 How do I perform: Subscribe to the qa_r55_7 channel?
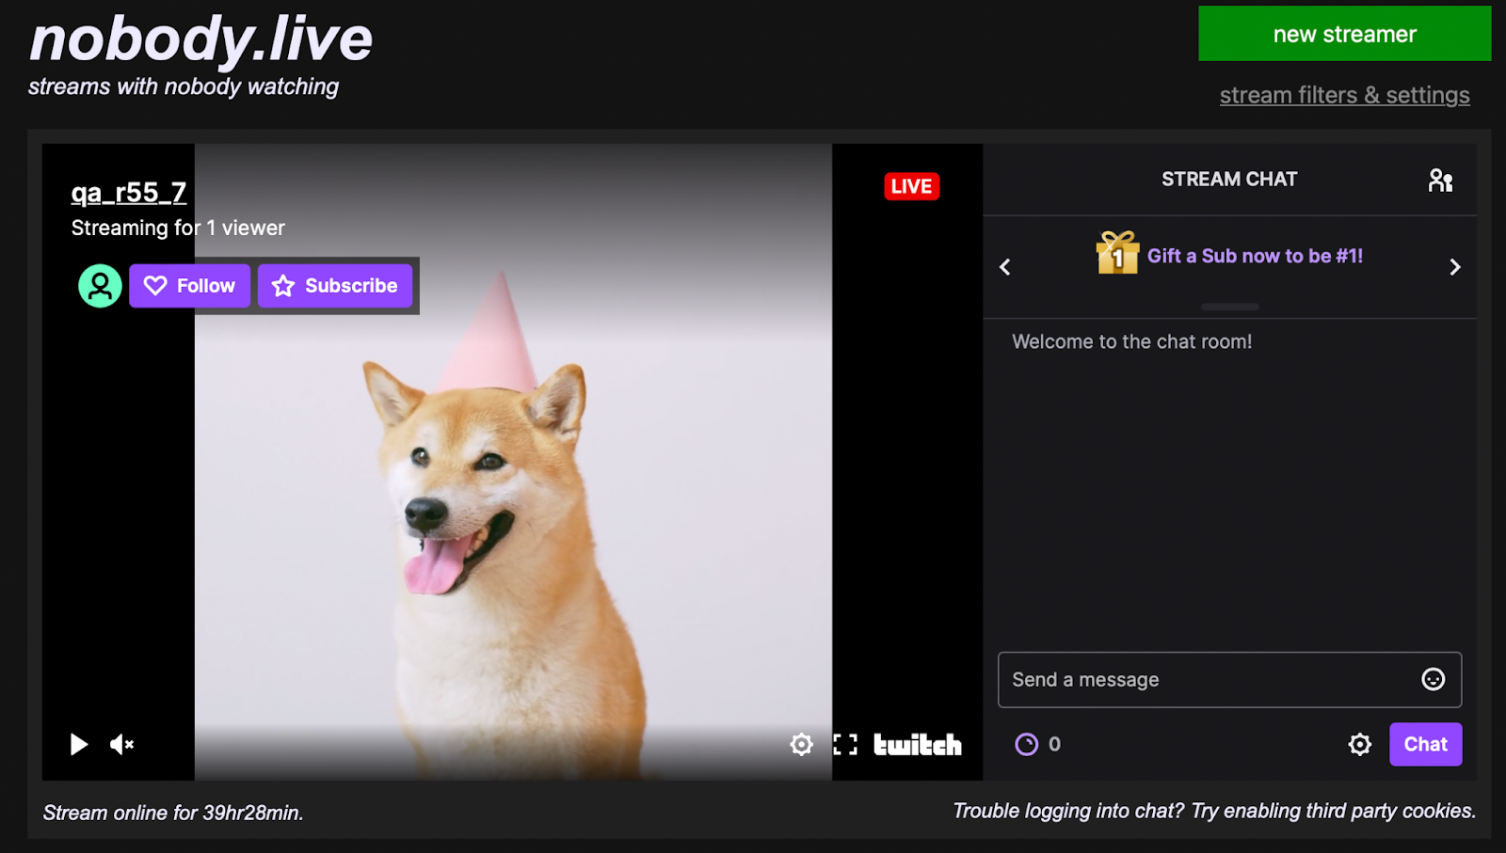(335, 286)
